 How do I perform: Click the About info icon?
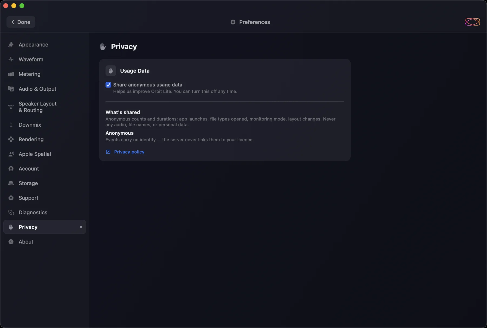coord(11,242)
